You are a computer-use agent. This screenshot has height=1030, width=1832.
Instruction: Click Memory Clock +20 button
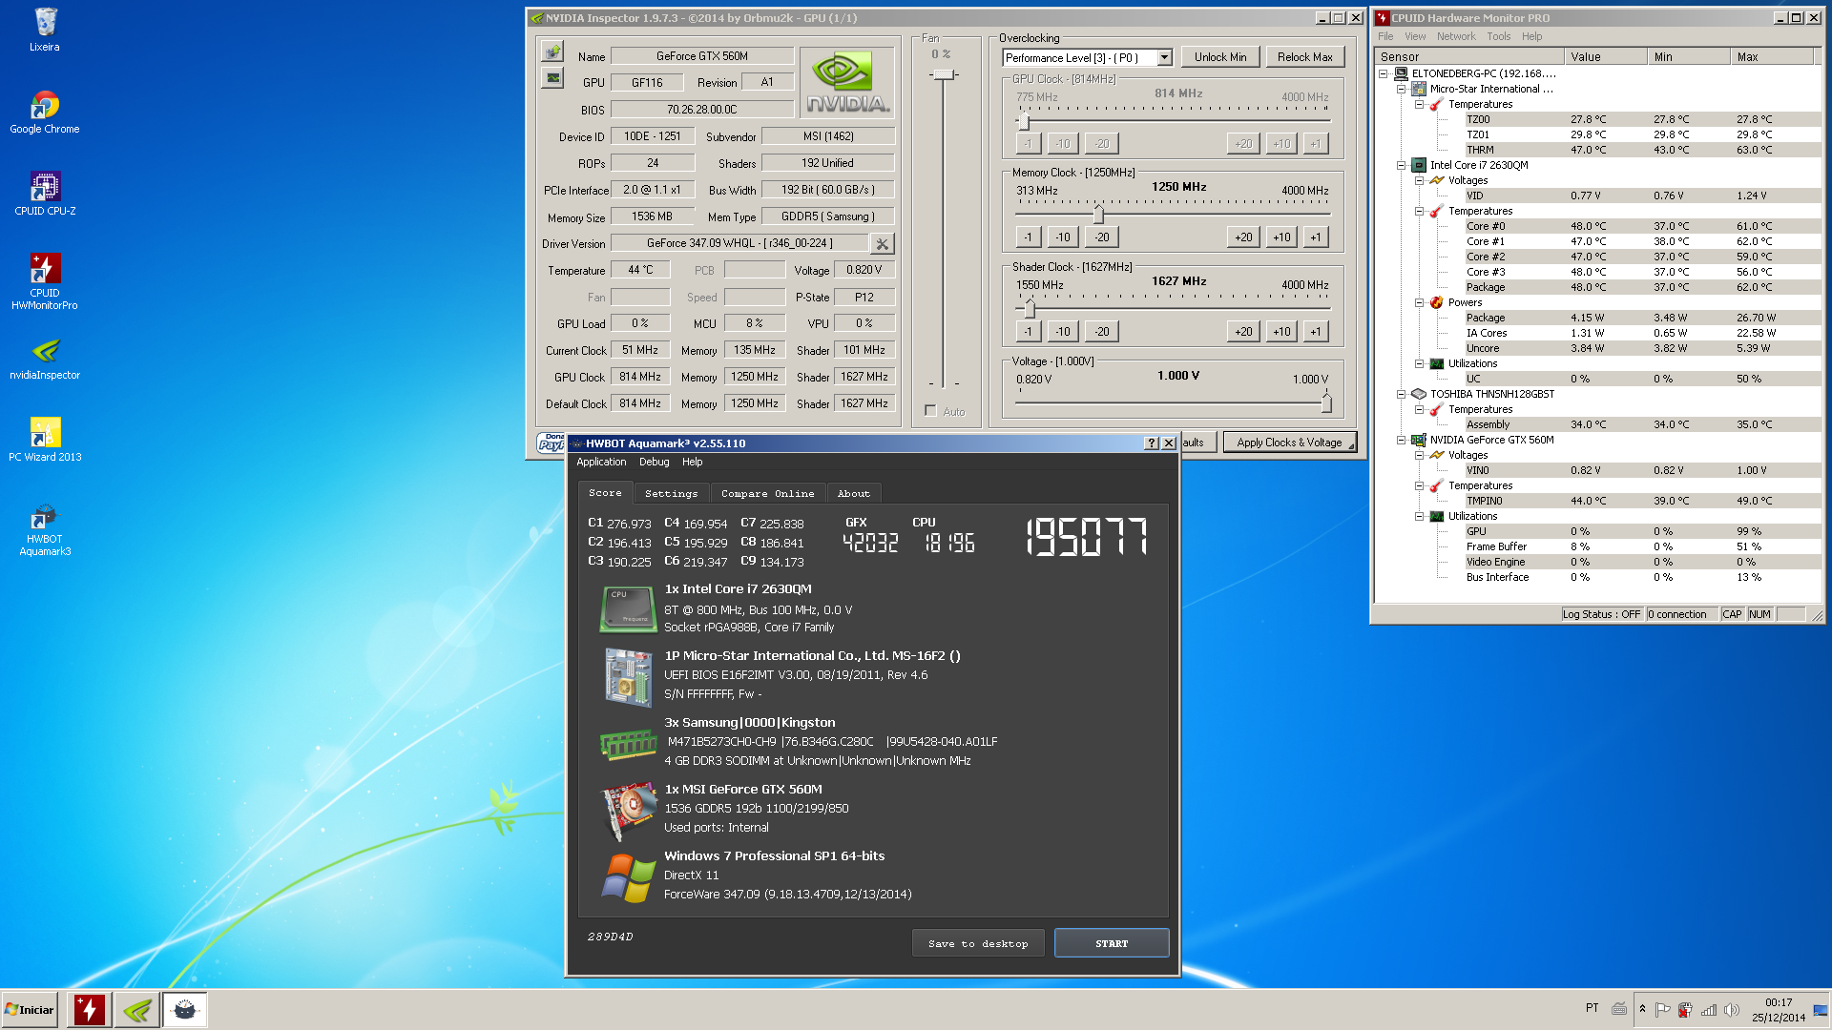[1243, 237]
